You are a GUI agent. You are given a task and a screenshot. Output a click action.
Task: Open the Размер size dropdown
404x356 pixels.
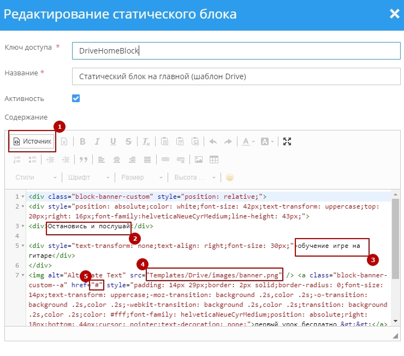click(x=142, y=177)
